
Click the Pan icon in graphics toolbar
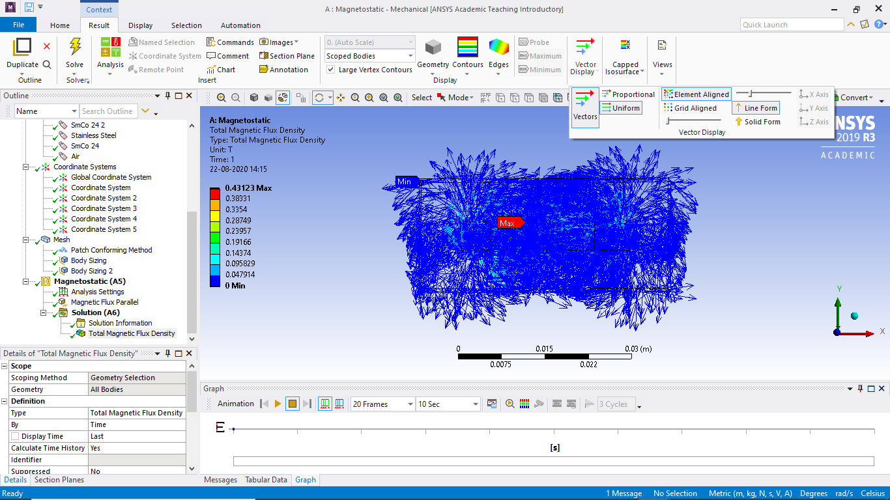tap(341, 98)
